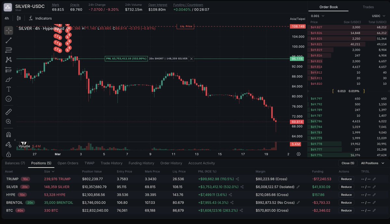Screen dimensions: 390x224
Task: Open the Fibonacci retracement tool
Action: coord(8,50)
